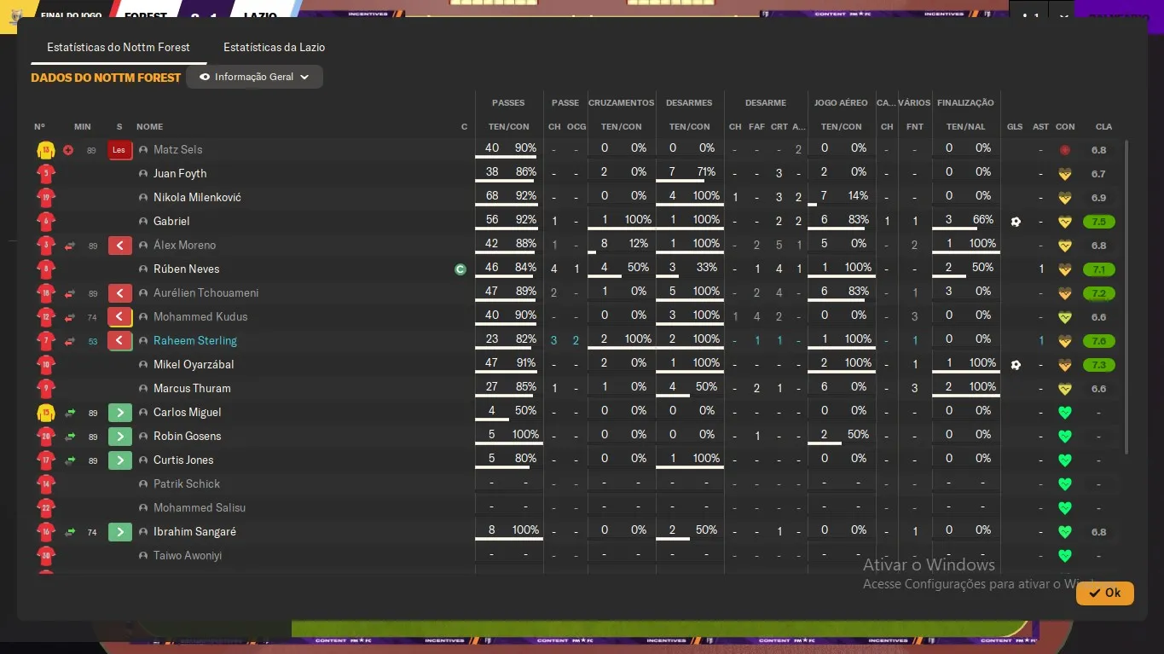Screen dimensions: 1164x654
Task: Open Mikel Oyarzábal's player profile link
Action: [194, 365]
